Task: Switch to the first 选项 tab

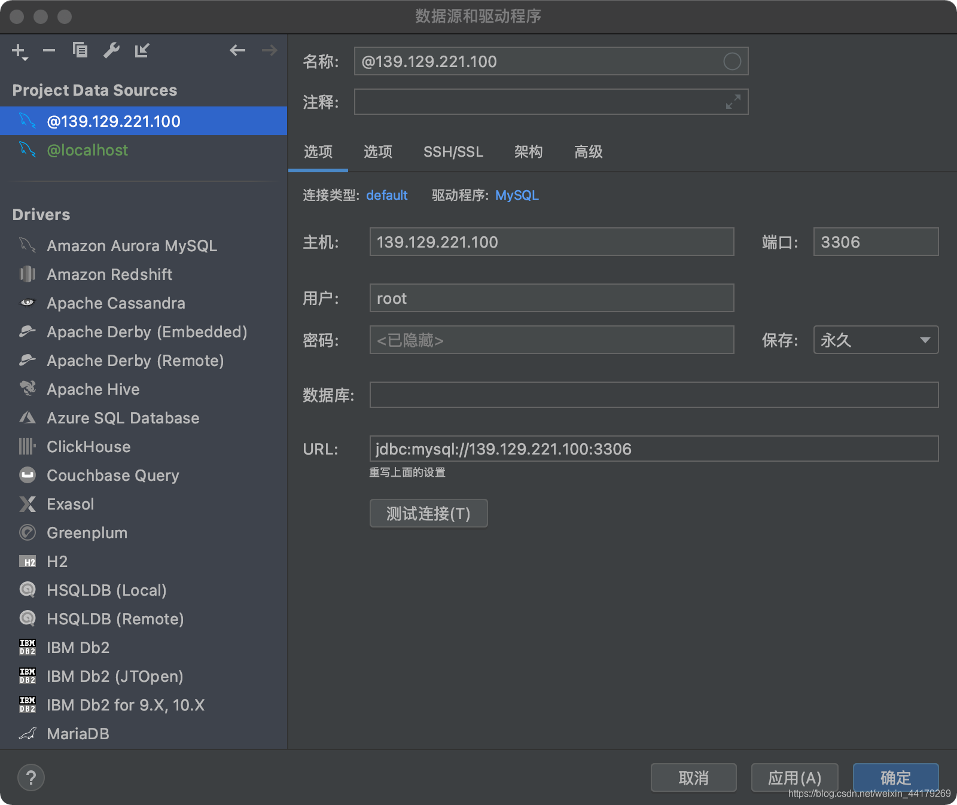Action: pos(318,152)
